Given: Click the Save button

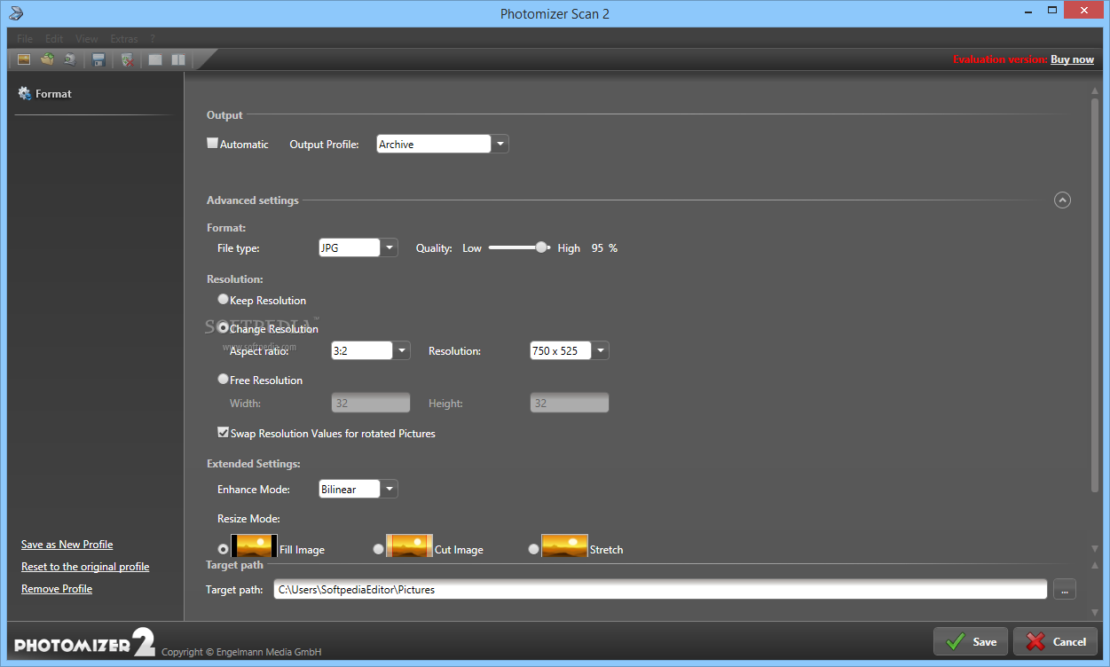Looking at the screenshot, I should pyautogui.click(x=970, y=641).
